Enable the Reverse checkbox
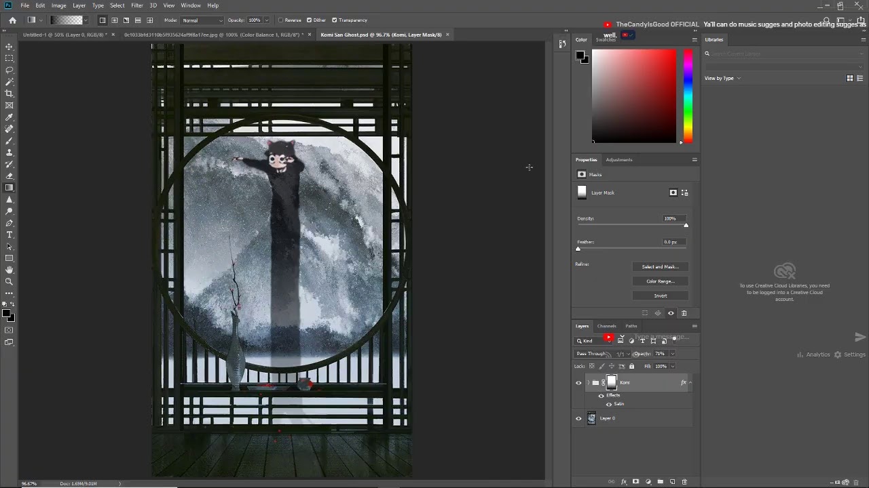869x488 pixels. click(x=281, y=20)
